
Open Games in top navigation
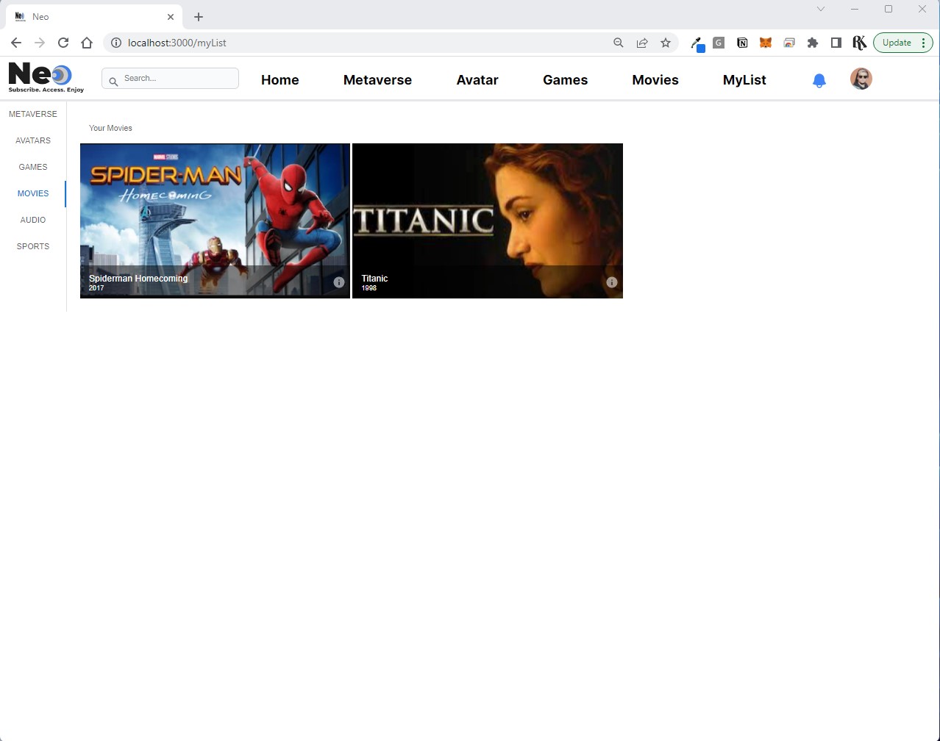point(565,80)
